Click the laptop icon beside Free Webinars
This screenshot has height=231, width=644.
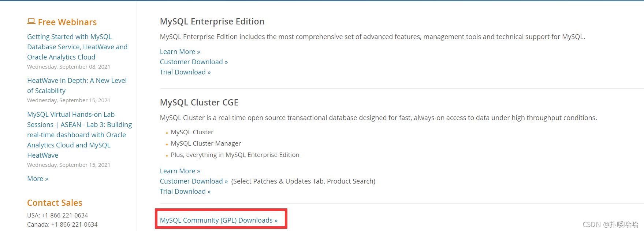pos(31,22)
